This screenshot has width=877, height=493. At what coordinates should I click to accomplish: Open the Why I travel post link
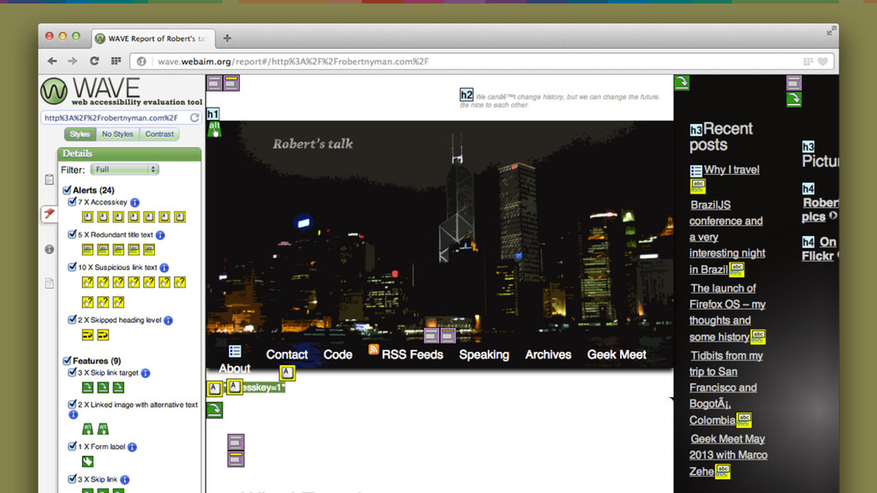coord(731,169)
